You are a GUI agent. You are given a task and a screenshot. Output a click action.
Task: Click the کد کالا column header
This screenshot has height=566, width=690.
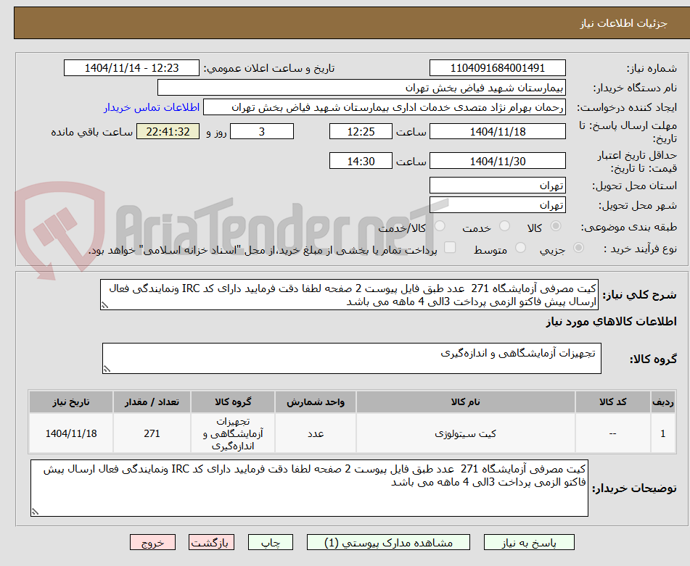pyautogui.click(x=612, y=401)
